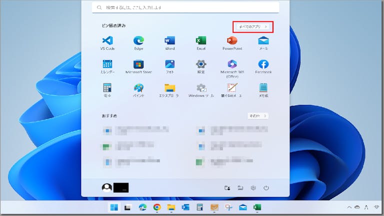Click the その他 button in recommended section

pos(258,116)
